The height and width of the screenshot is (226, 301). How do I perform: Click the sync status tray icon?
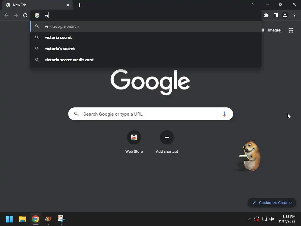(257, 219)
